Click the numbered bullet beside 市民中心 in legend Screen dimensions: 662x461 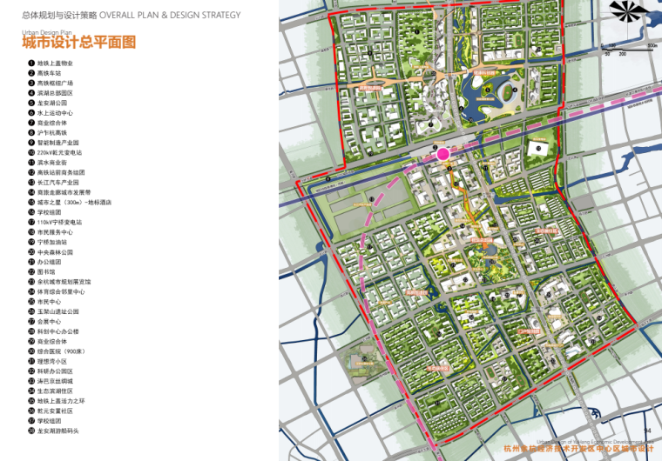point(30,301)
